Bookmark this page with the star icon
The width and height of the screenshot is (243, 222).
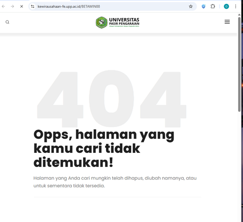[x=191, y=6]
